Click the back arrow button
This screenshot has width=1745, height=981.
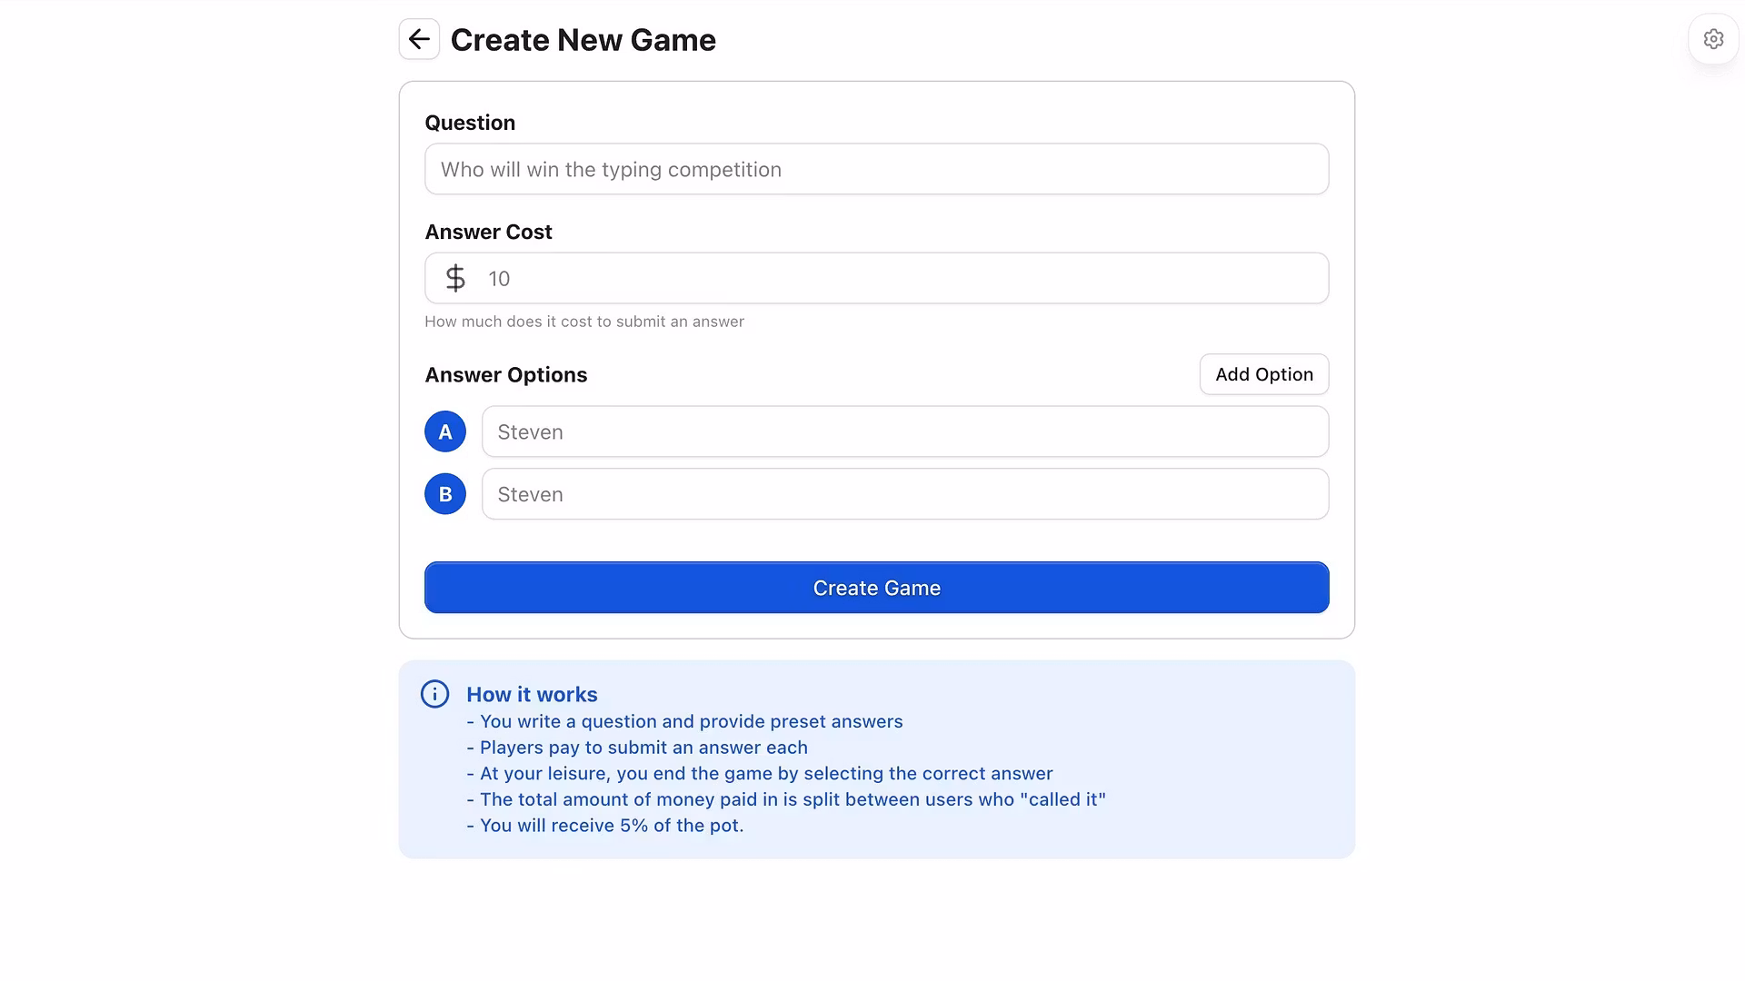pyautogui.click(x=419, y=39)
